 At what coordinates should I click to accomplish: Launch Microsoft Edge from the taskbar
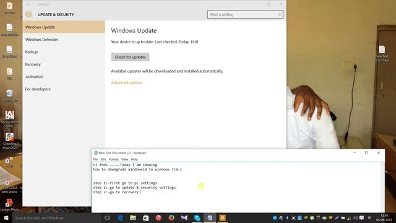click(120, 217)
